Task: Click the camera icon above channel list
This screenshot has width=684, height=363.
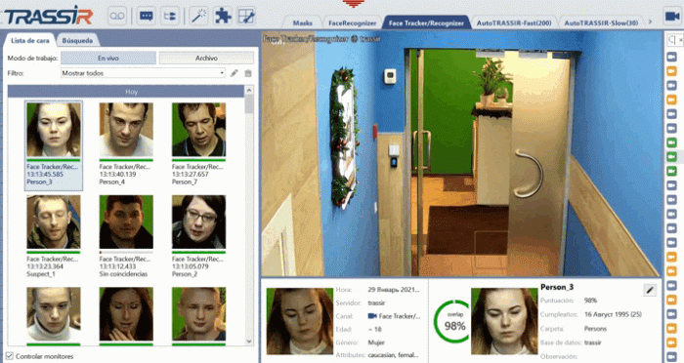Action: coord(672,17)
